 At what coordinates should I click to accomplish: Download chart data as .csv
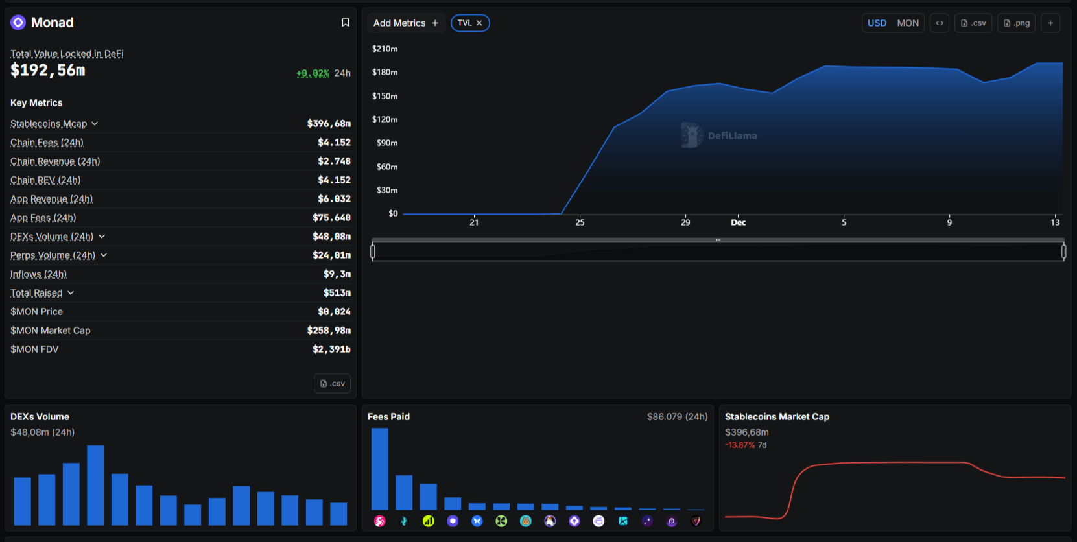pyautogui.click(x=973, y=23)
